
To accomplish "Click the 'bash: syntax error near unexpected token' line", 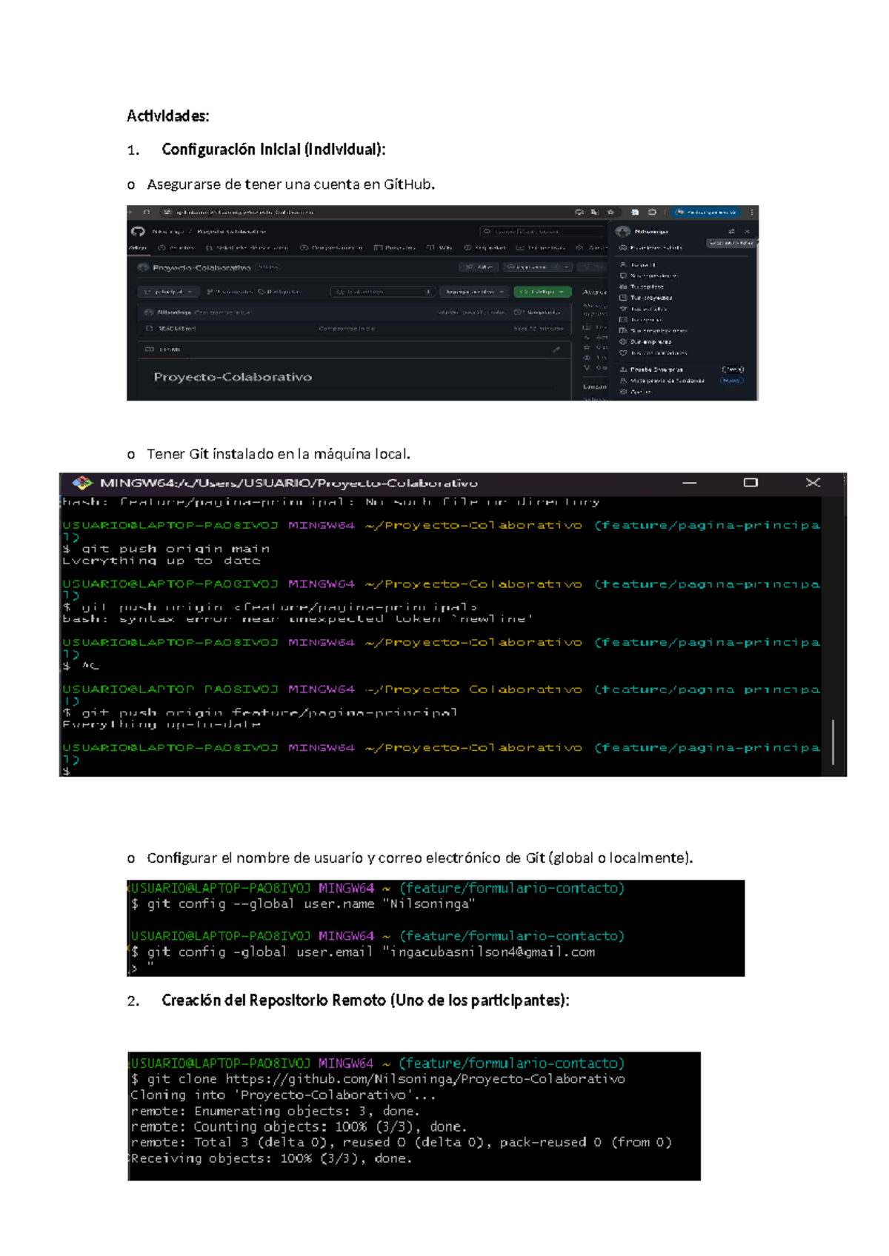I will [298, 618].
